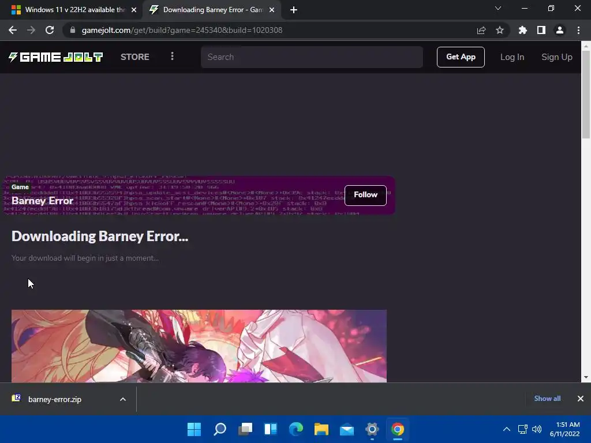The width and height of the screenshot is (591, 443).
Task: Open the Barney Error game title link
Action: 42,201
